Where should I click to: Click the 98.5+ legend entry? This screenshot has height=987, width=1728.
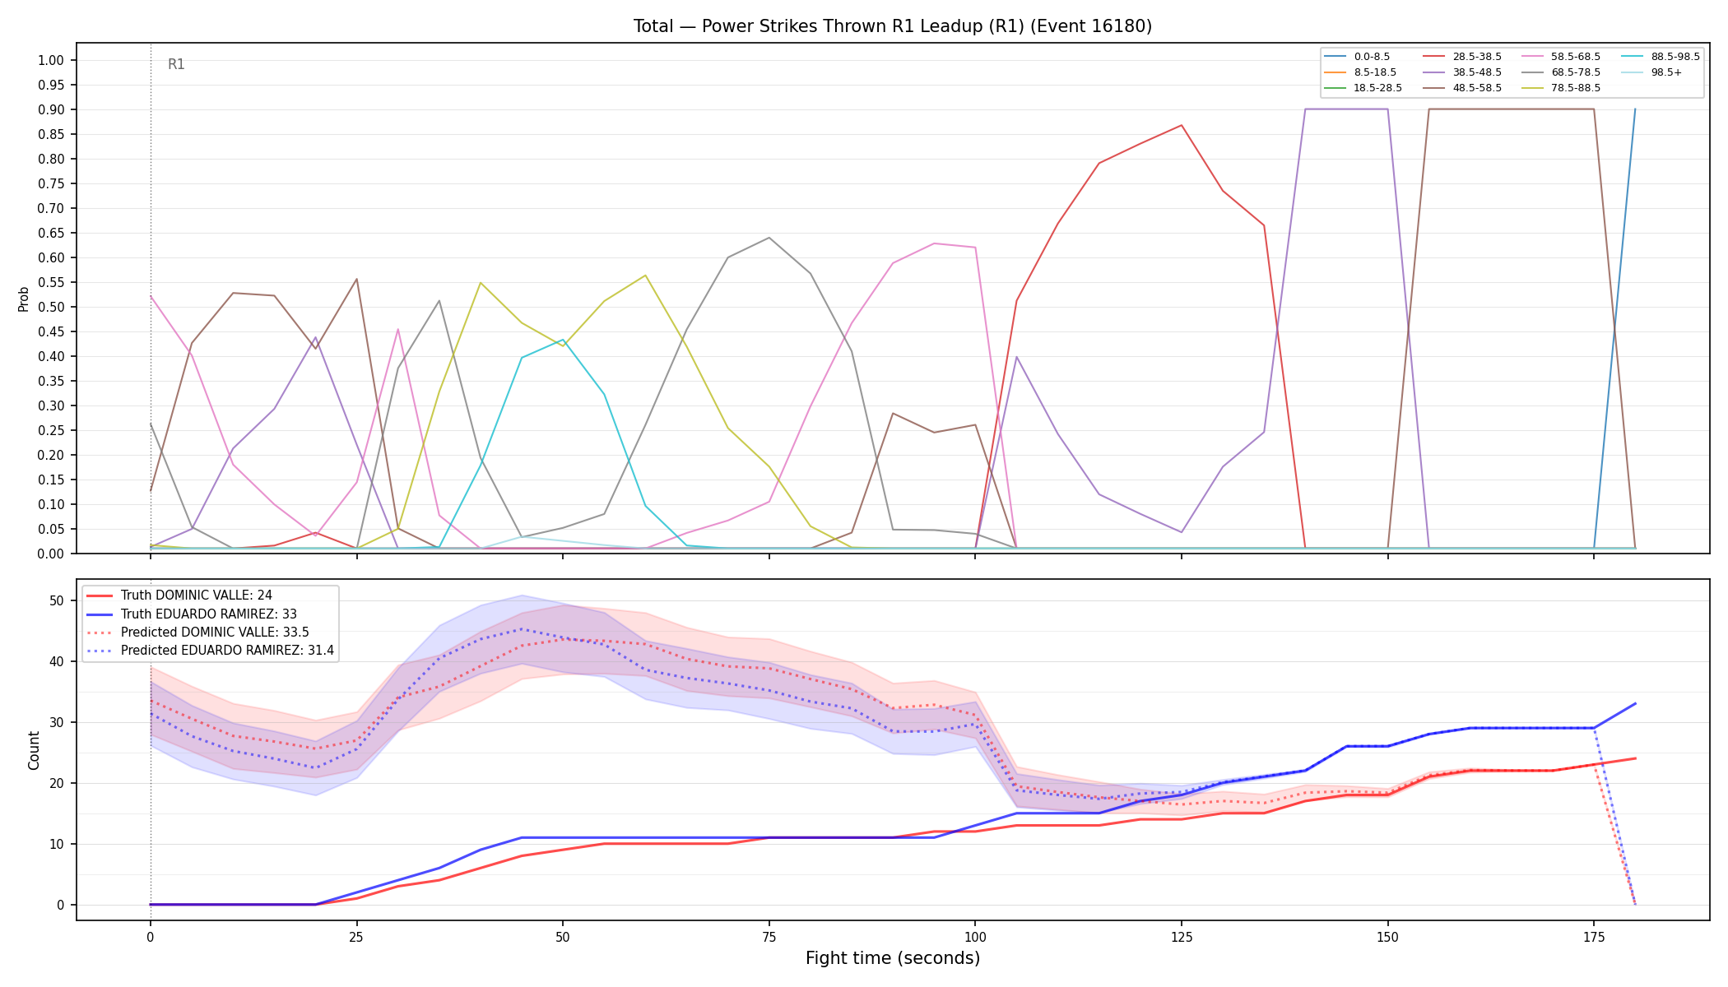tap(1651, 72)
